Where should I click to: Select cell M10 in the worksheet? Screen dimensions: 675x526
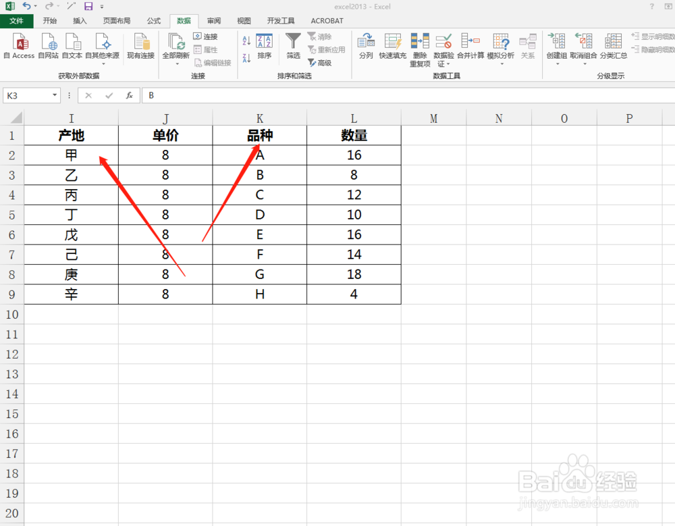(x=433, y=314)
